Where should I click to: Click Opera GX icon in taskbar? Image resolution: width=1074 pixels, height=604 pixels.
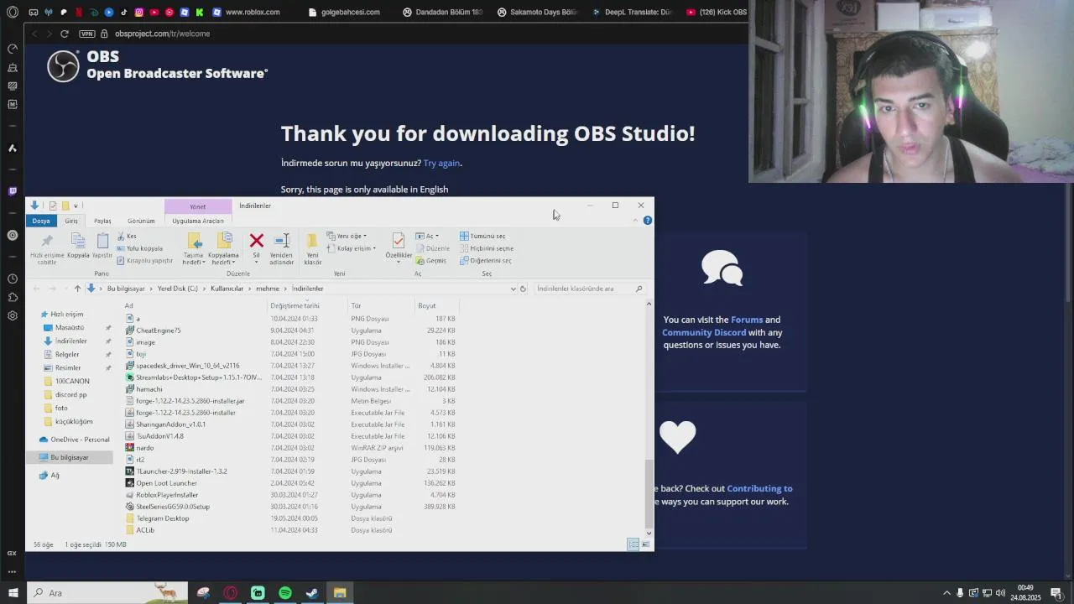pos(231,593)
